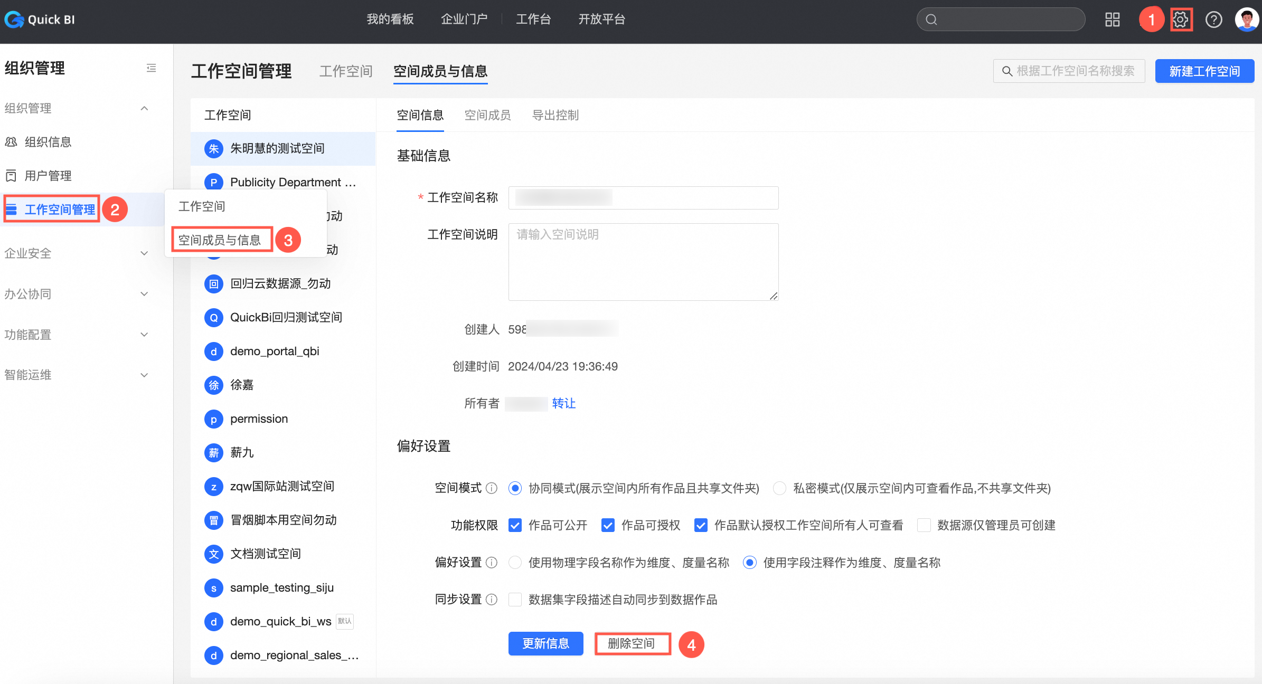Check 数据集字段描述自动同步到数据作品
This screenshot has width=1262, height=684.
coord(515,600)
